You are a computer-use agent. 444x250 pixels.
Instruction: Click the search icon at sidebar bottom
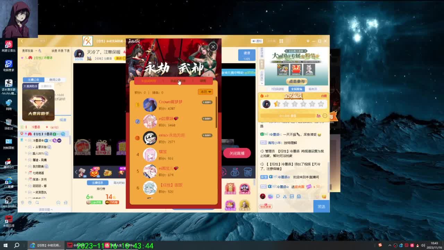click(37, 202)
